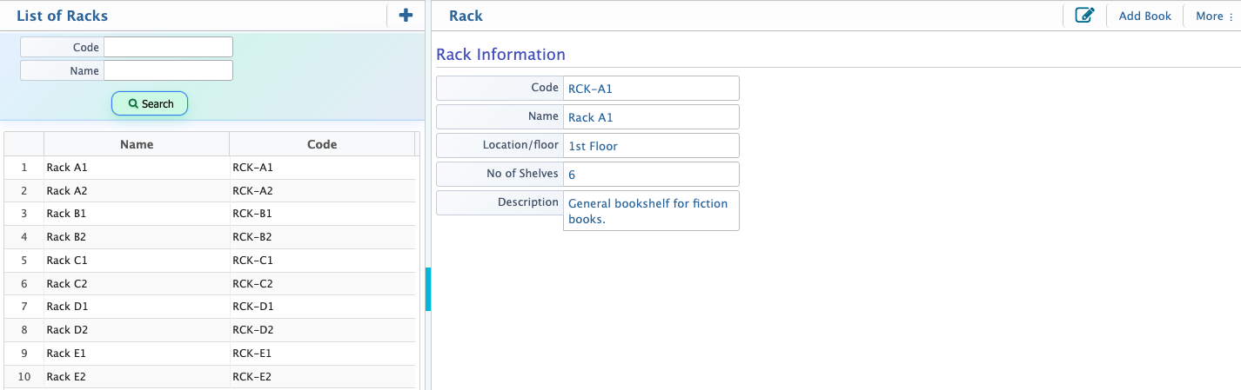Click the Add Book button

pos(1144,16)
